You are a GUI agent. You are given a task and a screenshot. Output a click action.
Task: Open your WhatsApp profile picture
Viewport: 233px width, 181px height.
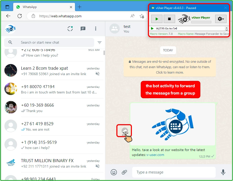(x=10, y=29)
